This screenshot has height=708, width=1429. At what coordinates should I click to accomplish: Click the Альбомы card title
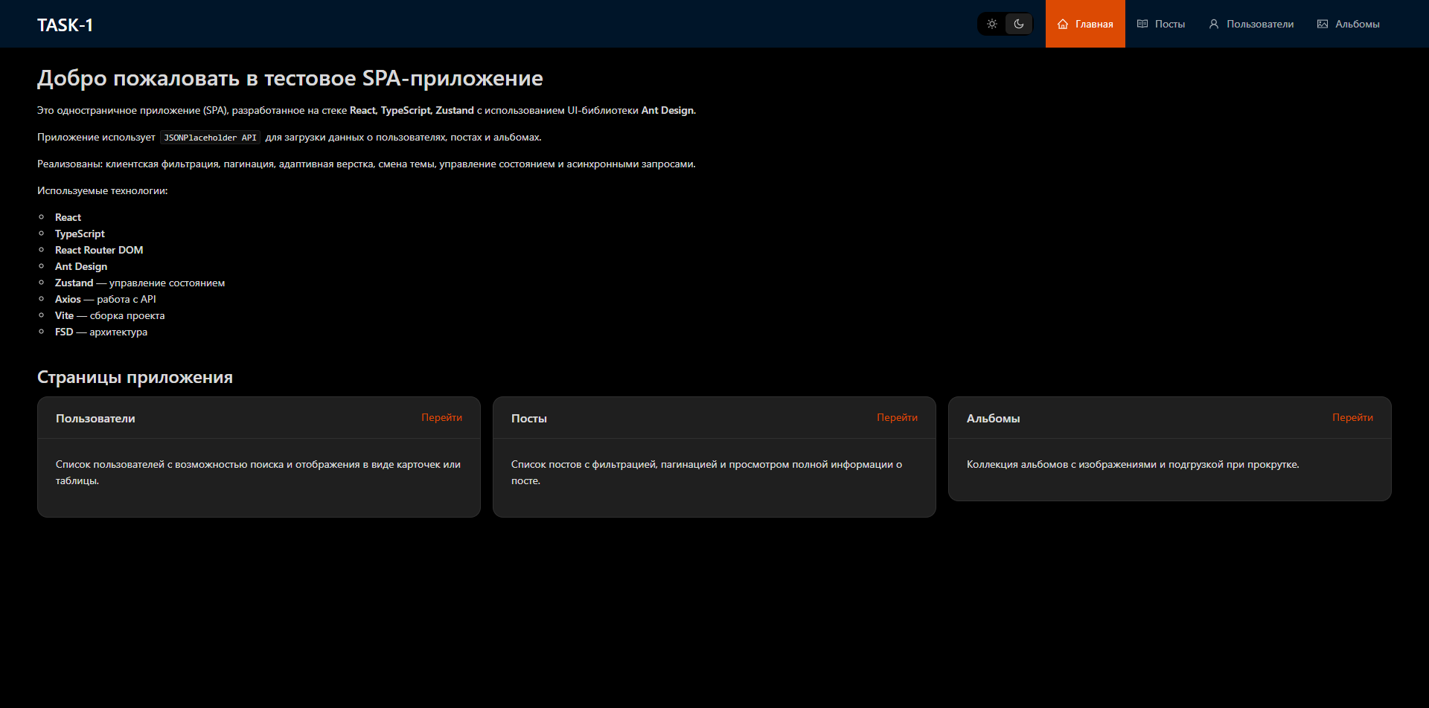pos(993,418)
